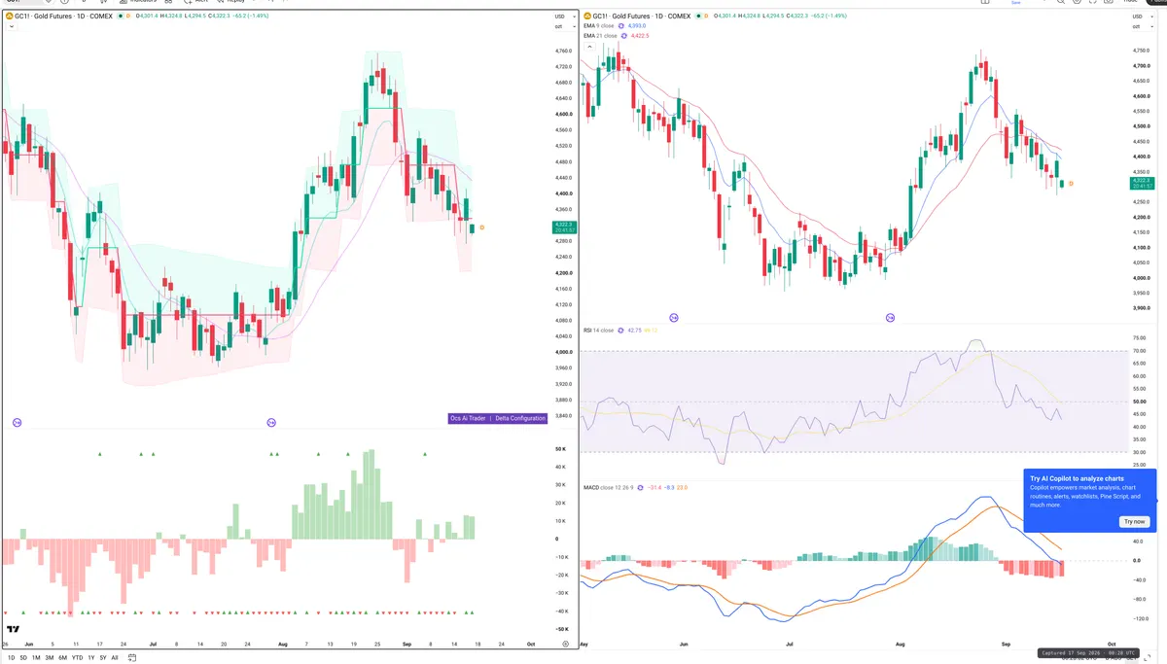Open purple event marker near August in right chart
The height and width of the screenshot is (664, 1167).
890,318
